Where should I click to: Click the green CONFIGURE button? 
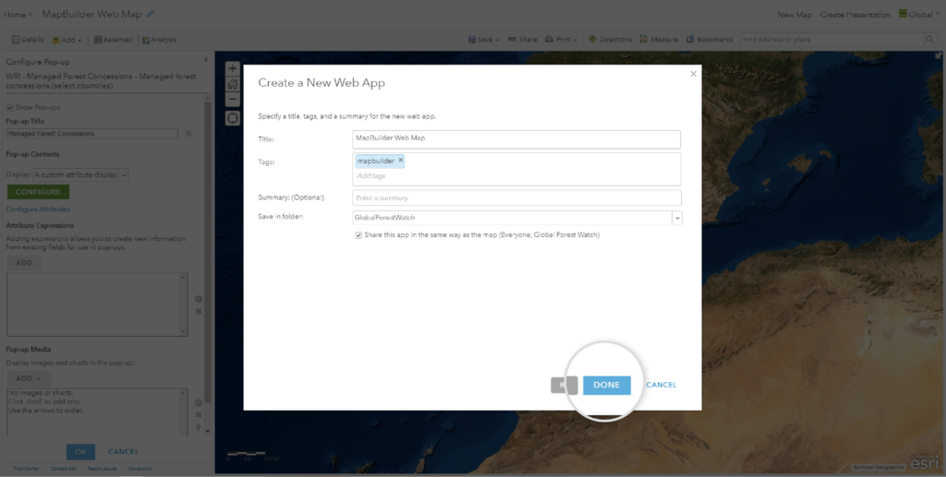(x=38, y=192)
